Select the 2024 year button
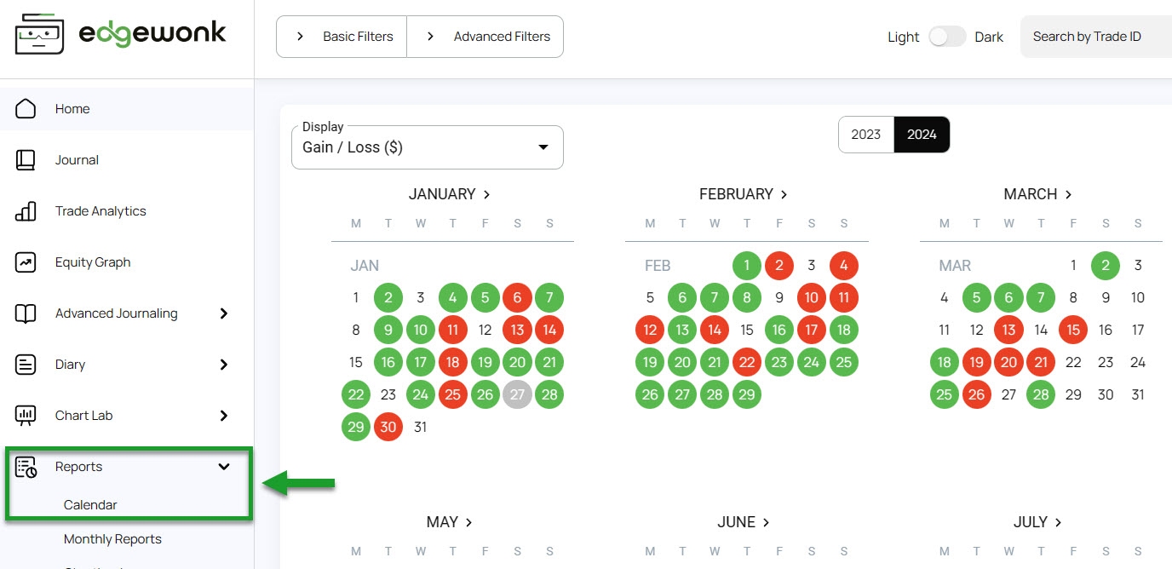This screenshot has width=1172, height=569. pos(922,135)
